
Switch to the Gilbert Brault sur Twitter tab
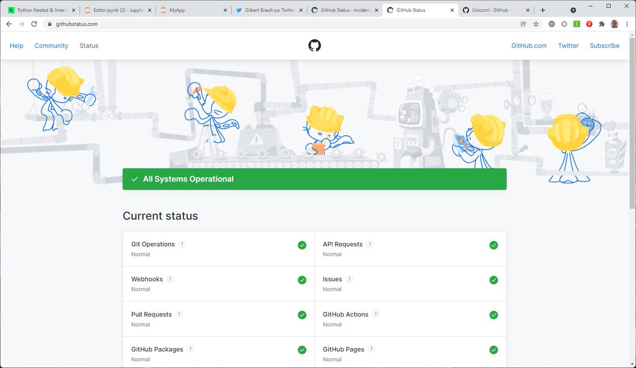(269, 10)
